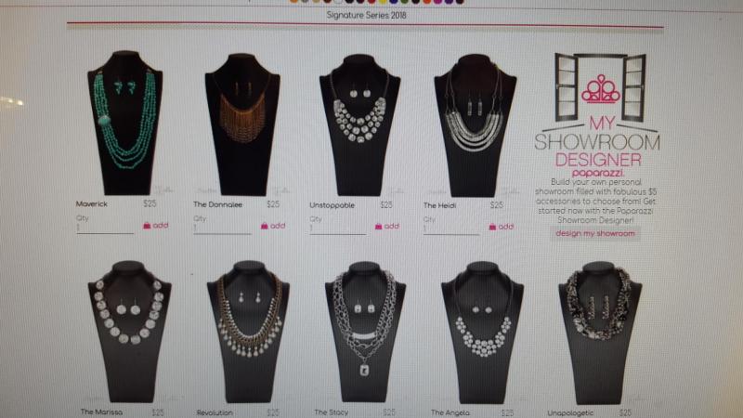Open the Revolution necklace image

(x=248, y=332)
